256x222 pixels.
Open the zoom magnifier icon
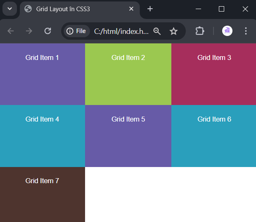coord(157,31)
